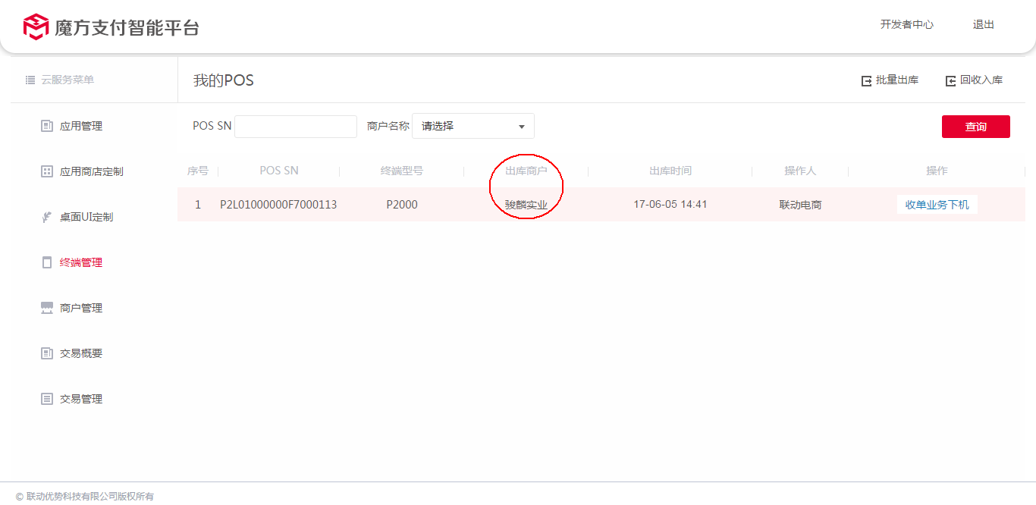Open 开发者中心 in top navigation
The image size is (1036, 505).
click(906, 24)
